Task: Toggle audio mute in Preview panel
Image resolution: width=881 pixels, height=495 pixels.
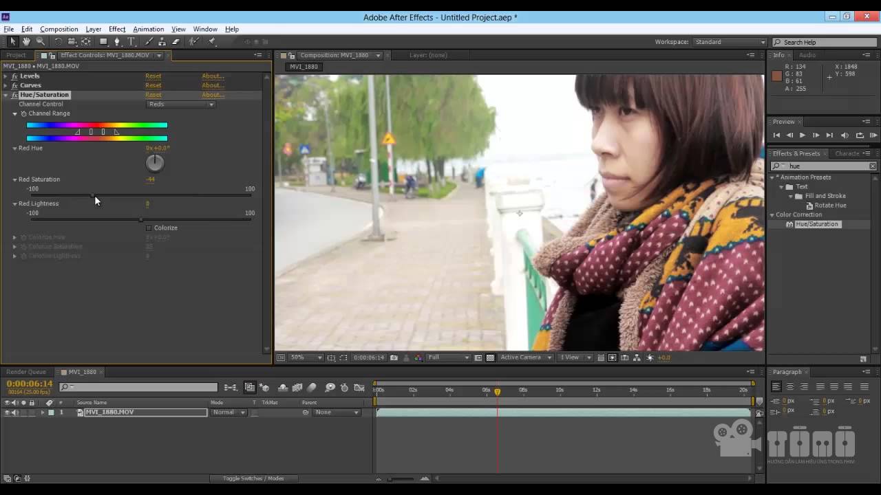Action: (845, 135)
